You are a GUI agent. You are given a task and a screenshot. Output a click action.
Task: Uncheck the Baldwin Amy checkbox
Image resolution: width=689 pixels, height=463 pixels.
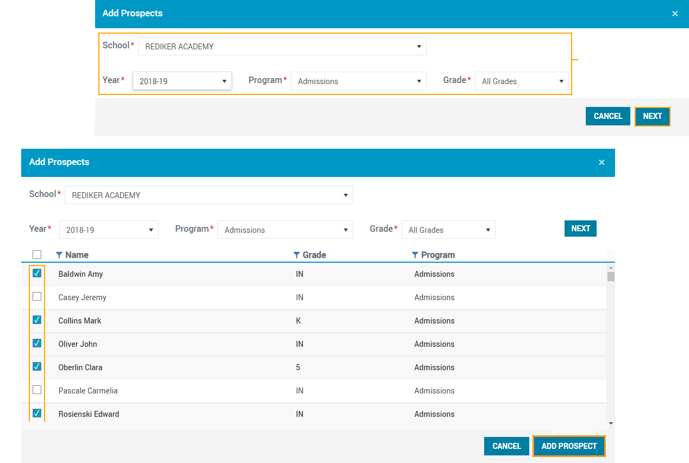coord(37,273)
